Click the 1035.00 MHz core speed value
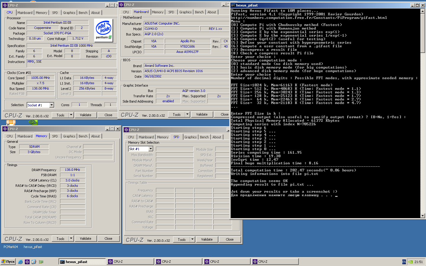Screen dimensions: 426x266 [x=41, y=78]
